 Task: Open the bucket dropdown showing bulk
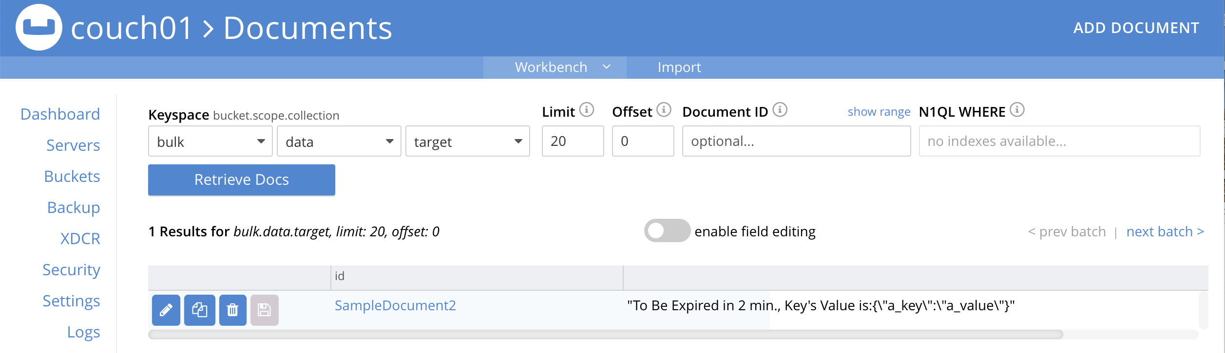point(210,141)
